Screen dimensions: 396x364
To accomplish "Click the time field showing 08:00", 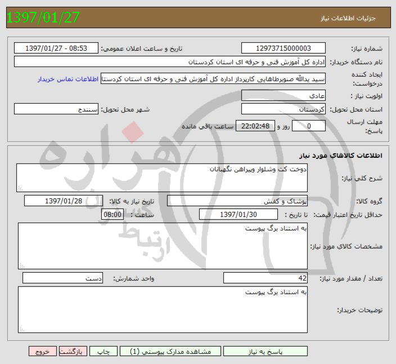I will pos(112,214).
